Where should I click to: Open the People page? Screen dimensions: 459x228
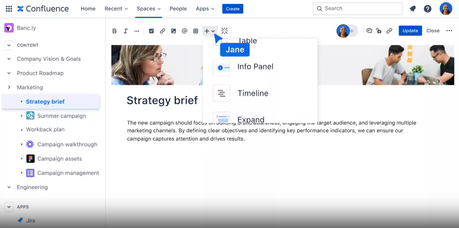[x=178, y=9]
